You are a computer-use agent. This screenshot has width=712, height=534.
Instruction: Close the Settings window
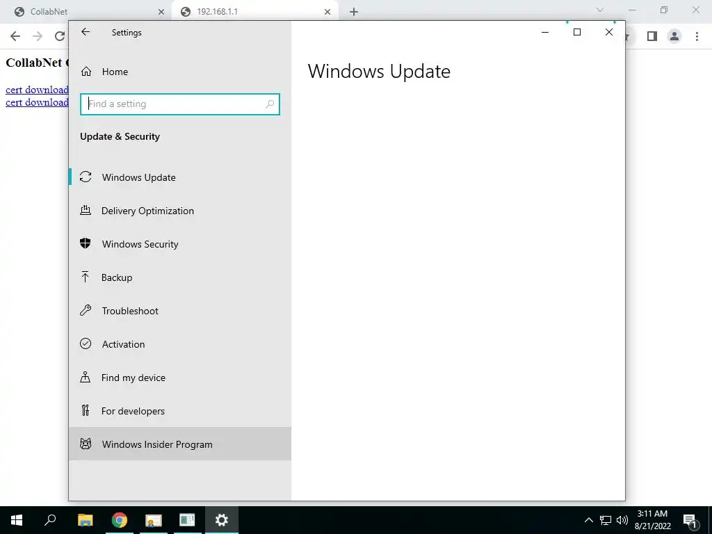(x=609, y=32)
